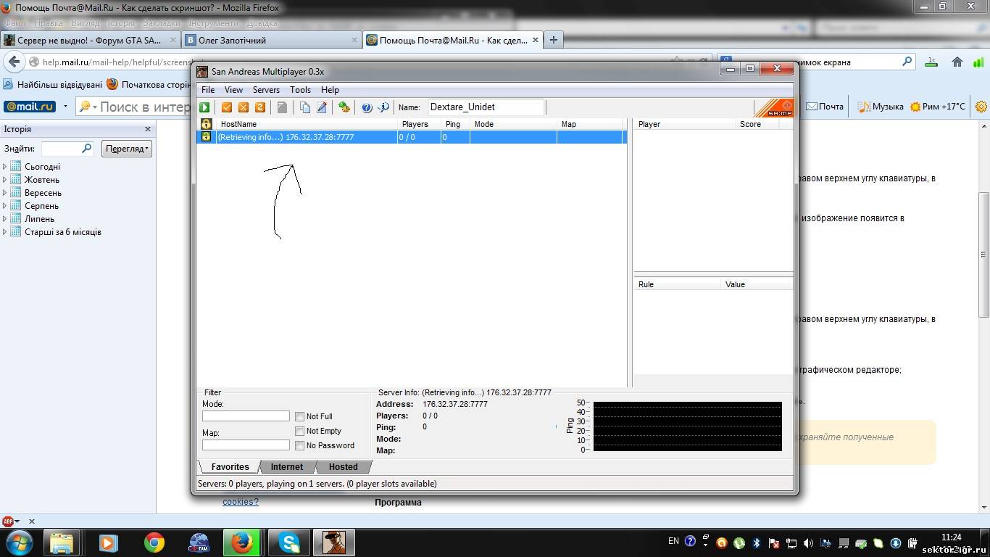
Task: Click the cookies? link on the page
Action: (241, 502)
